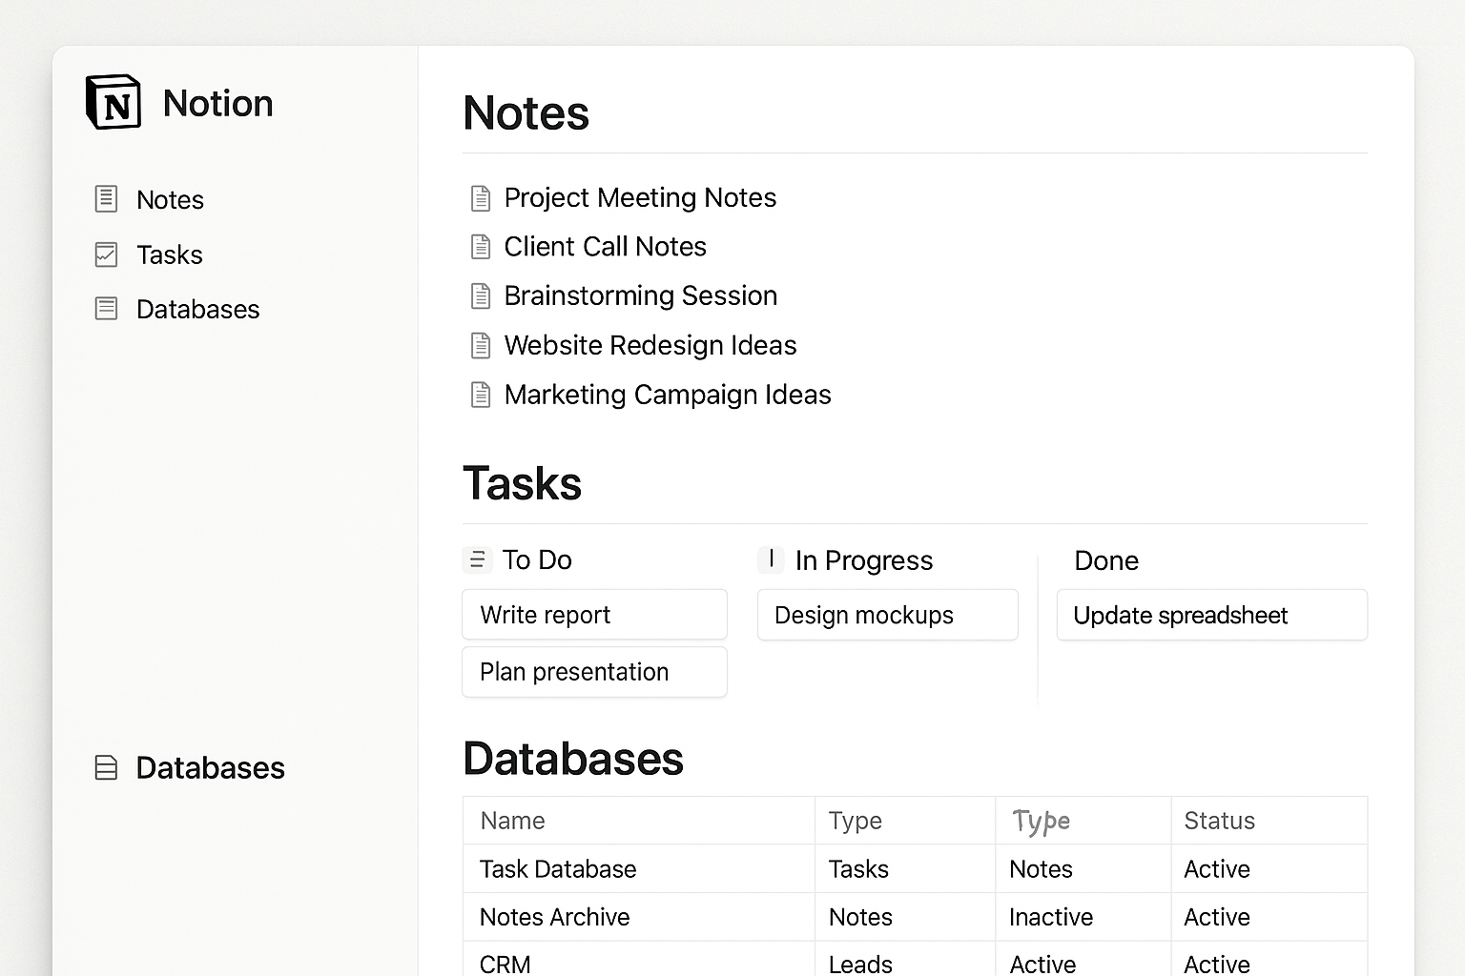Click the Name column header
Image resolution: width=1465 pixels, height=976 pixels.
pos(639,821)
